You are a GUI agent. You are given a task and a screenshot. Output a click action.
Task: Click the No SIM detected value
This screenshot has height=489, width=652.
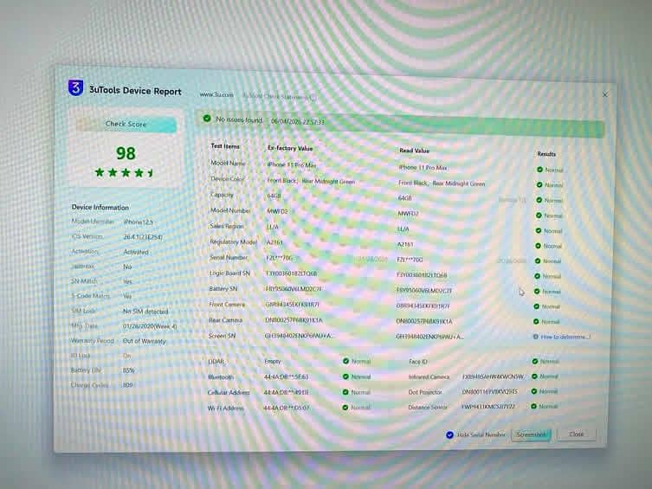145,312
